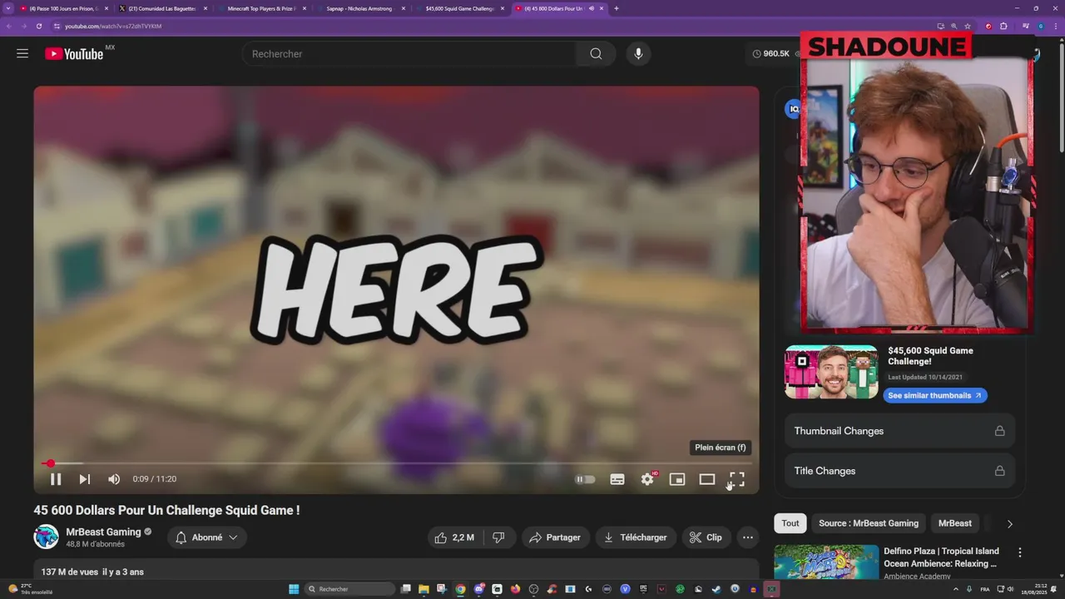Viewport: 1065px width, 599px height.
Task: Share the video via Partager
Action: [556, 537]
